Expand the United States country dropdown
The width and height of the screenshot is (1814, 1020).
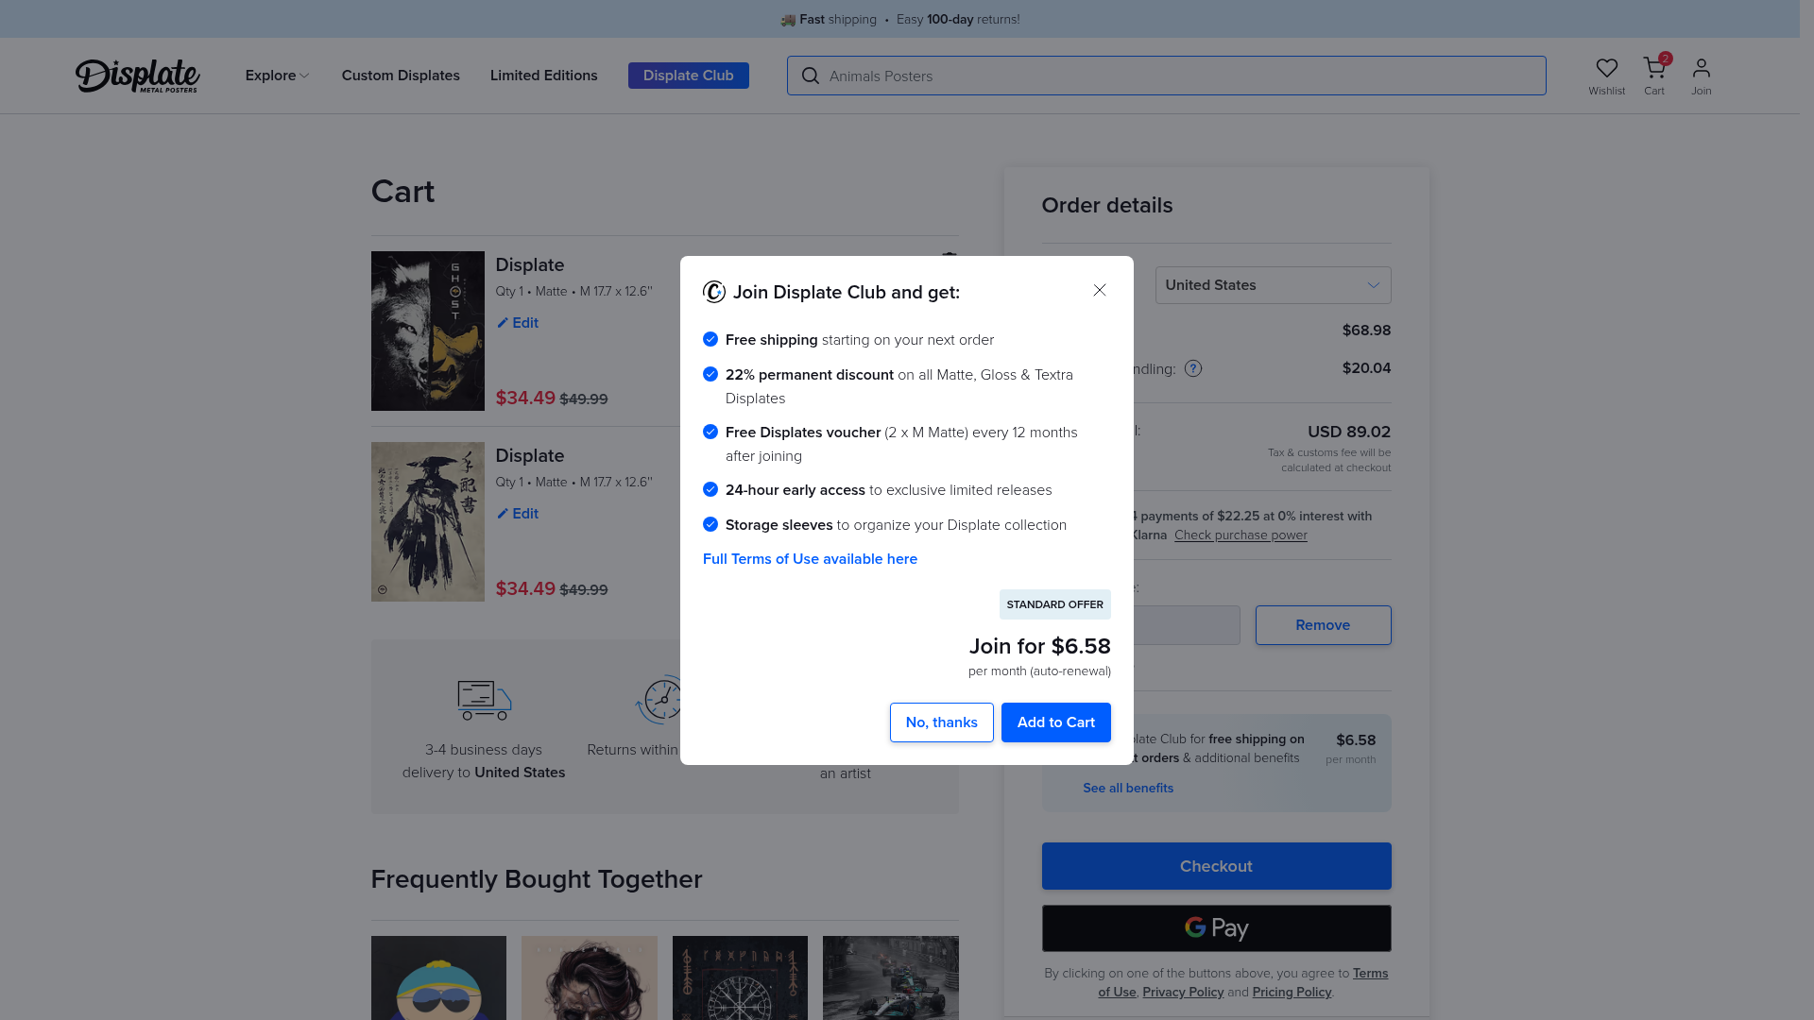[x=1273, y=285]
